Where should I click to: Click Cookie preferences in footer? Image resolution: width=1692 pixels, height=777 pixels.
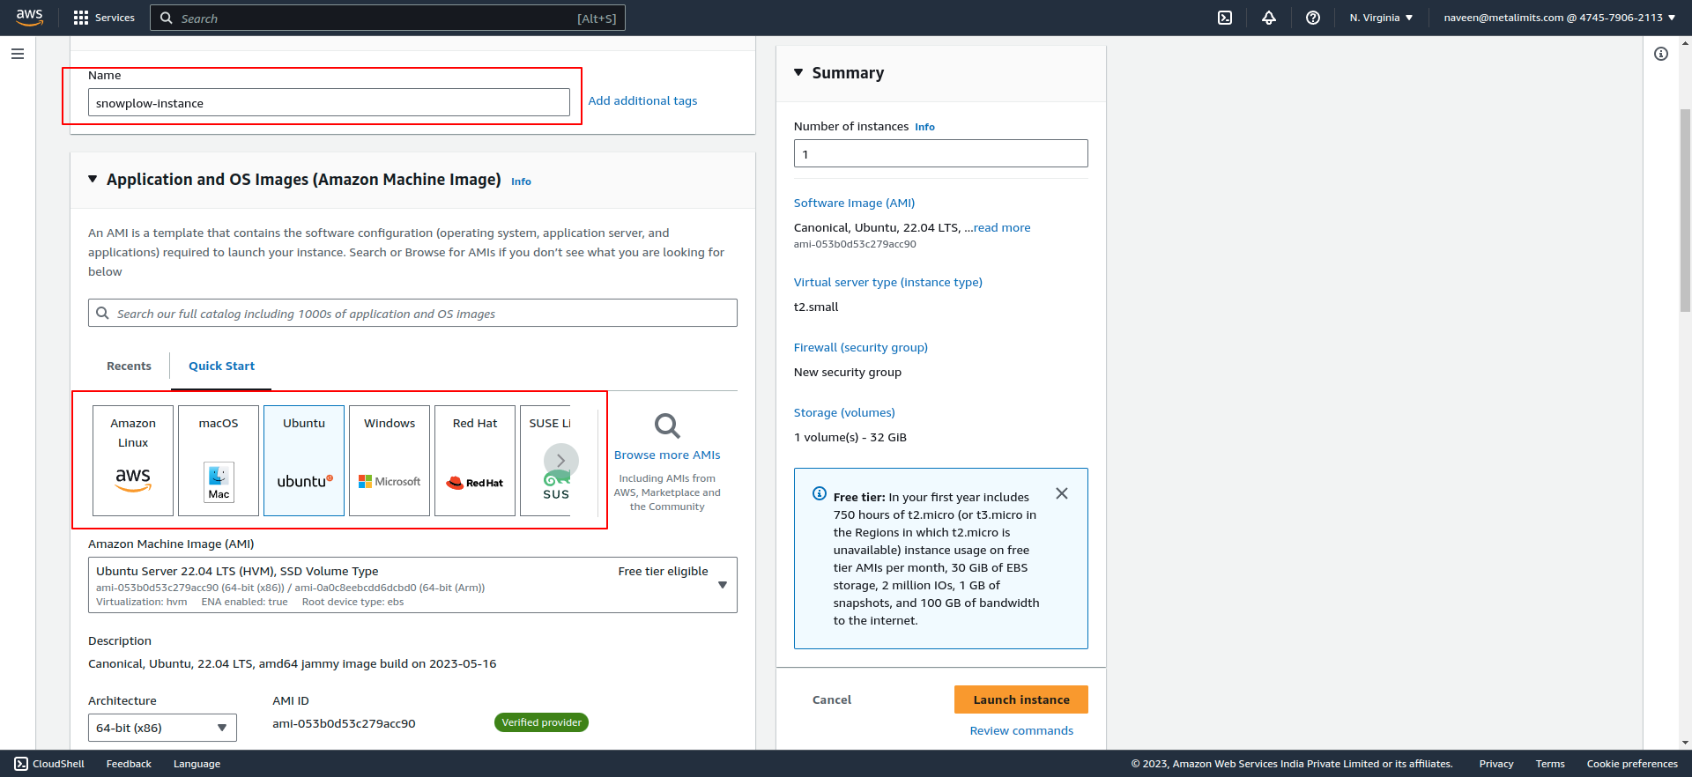1632,764
